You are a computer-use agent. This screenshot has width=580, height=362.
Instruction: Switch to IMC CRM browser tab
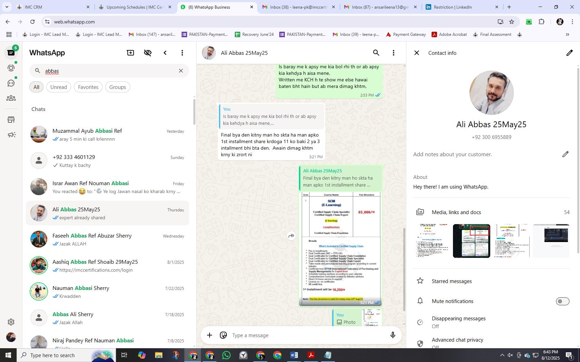[53, 7]
